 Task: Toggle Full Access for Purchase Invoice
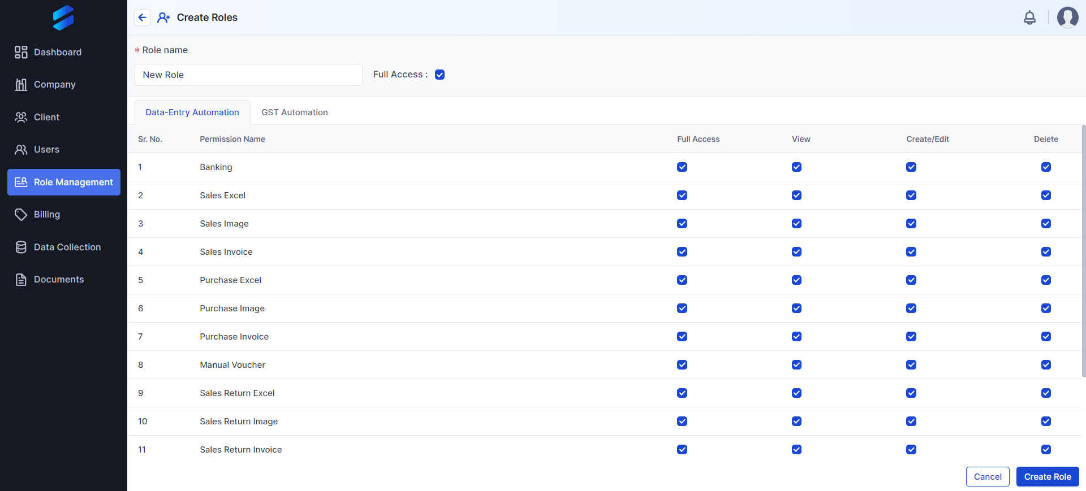tap(682, 337)
